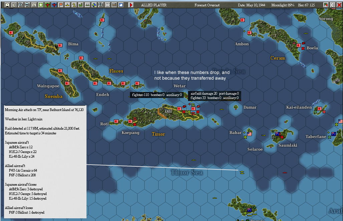The image size is (343, 221).
Task: Click the 'Morning Air attack on TF' report line
Action: click(x=44, y=110)
